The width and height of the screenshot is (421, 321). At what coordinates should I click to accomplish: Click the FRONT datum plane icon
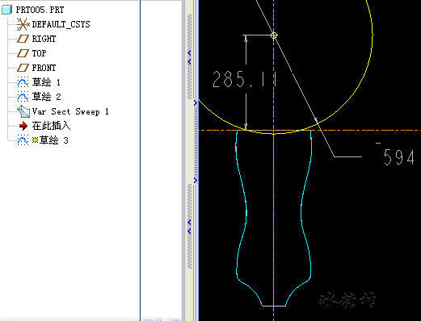click(x=23, y=68)
